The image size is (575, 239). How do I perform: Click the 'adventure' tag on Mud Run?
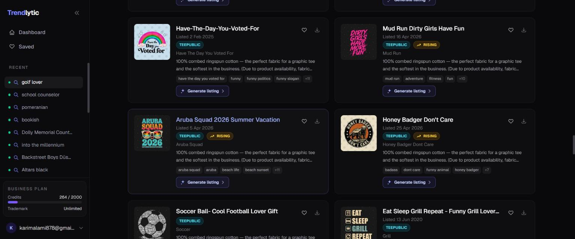[x=414, y=79]
